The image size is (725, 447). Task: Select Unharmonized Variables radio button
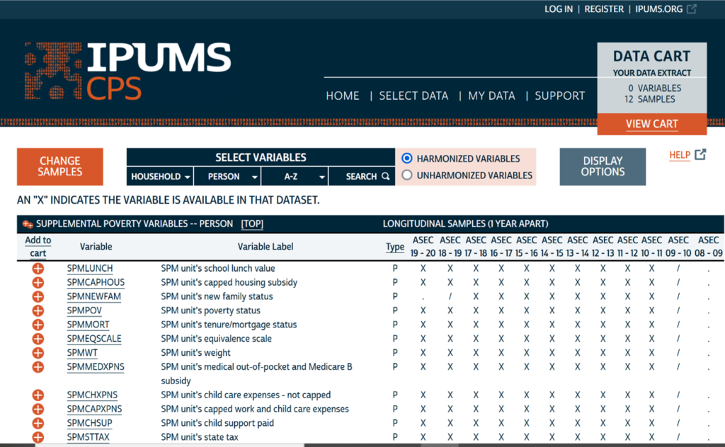tap(407, 175)
